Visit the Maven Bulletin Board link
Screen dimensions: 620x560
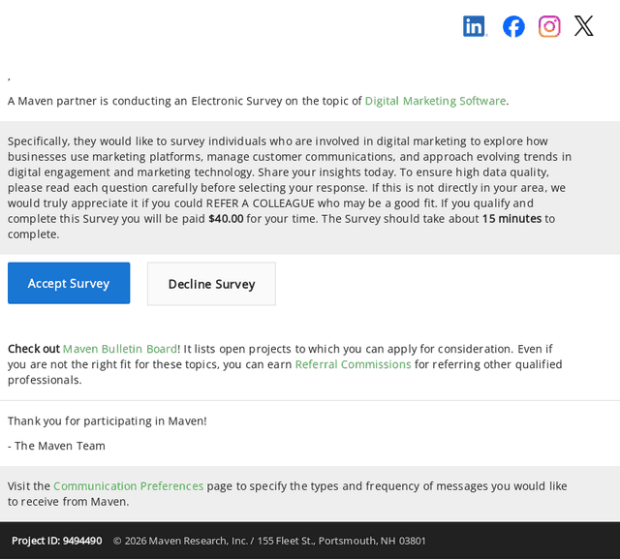tap(120, 349)
